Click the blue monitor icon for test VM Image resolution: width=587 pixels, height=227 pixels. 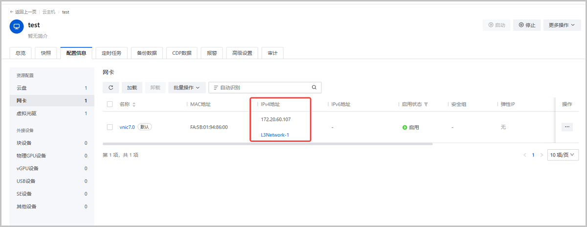17,26
